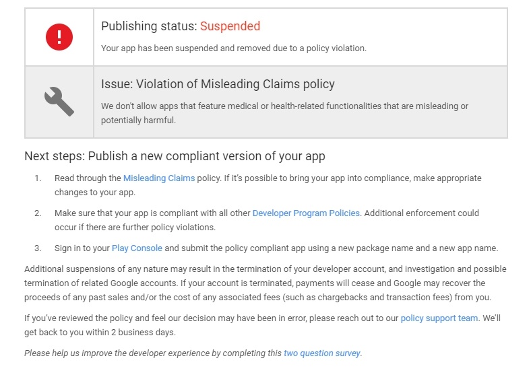This screenshot has width=531, height=379.
Task: Go to the Play Console link
Action: click(137, 248)
